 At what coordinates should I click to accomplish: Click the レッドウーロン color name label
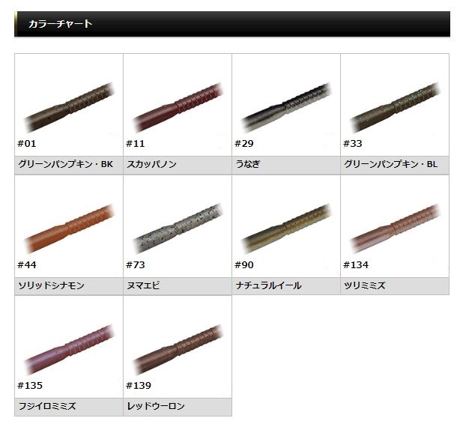tap(156, 406)
